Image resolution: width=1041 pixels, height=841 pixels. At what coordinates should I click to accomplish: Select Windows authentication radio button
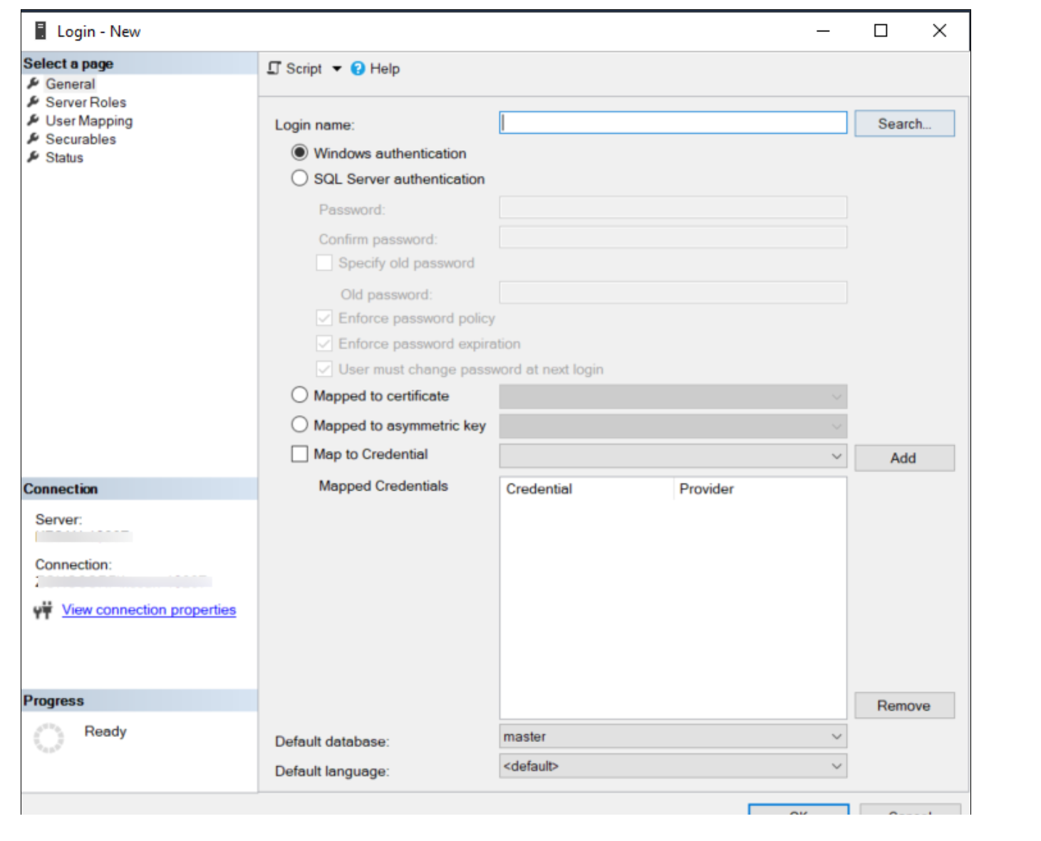[x=300, y=153]
